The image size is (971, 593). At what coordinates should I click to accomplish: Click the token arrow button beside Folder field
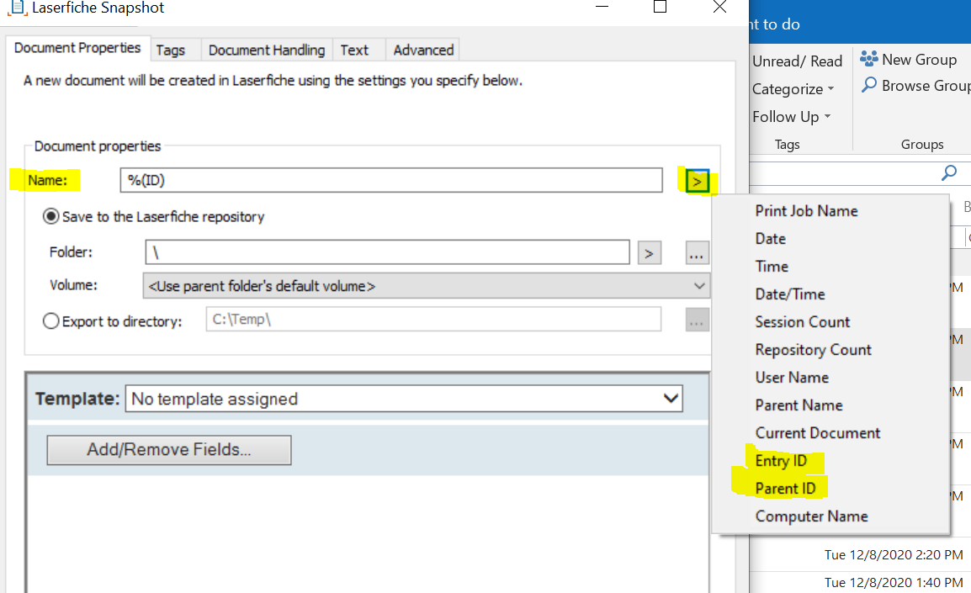tap(649, 252)
